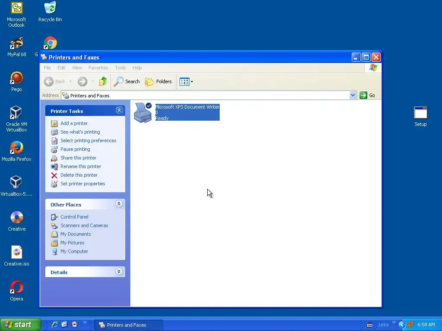This screenshot has height=331, width=442.
Task: Click the magnifier tray icon
Action: tap(410, 325)
